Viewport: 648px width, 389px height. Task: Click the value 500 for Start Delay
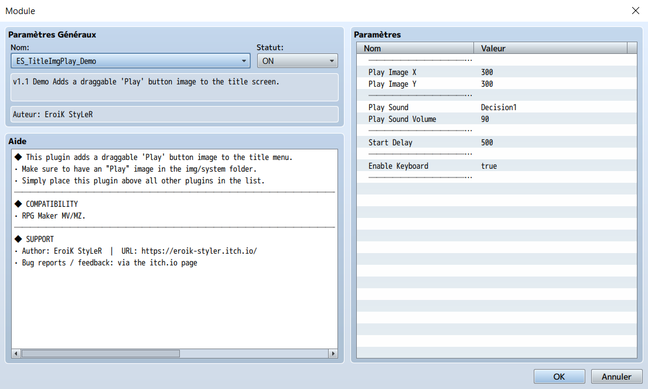(487, 142)
